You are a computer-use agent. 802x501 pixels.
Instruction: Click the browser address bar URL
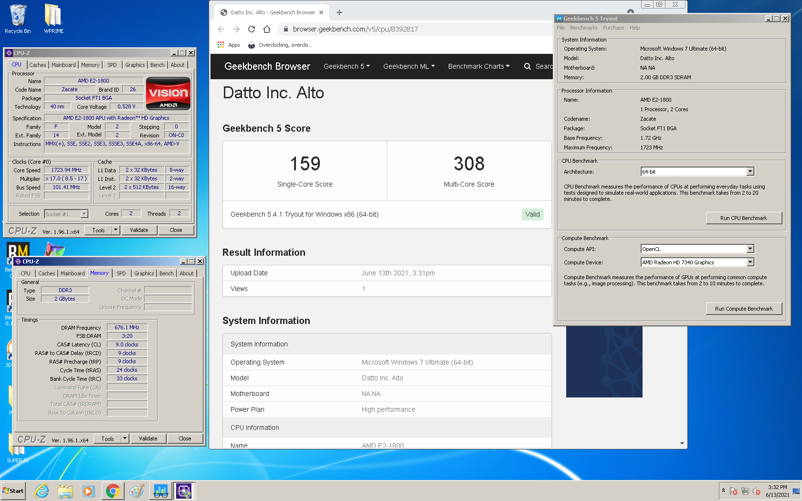click(x=355, y=29)
